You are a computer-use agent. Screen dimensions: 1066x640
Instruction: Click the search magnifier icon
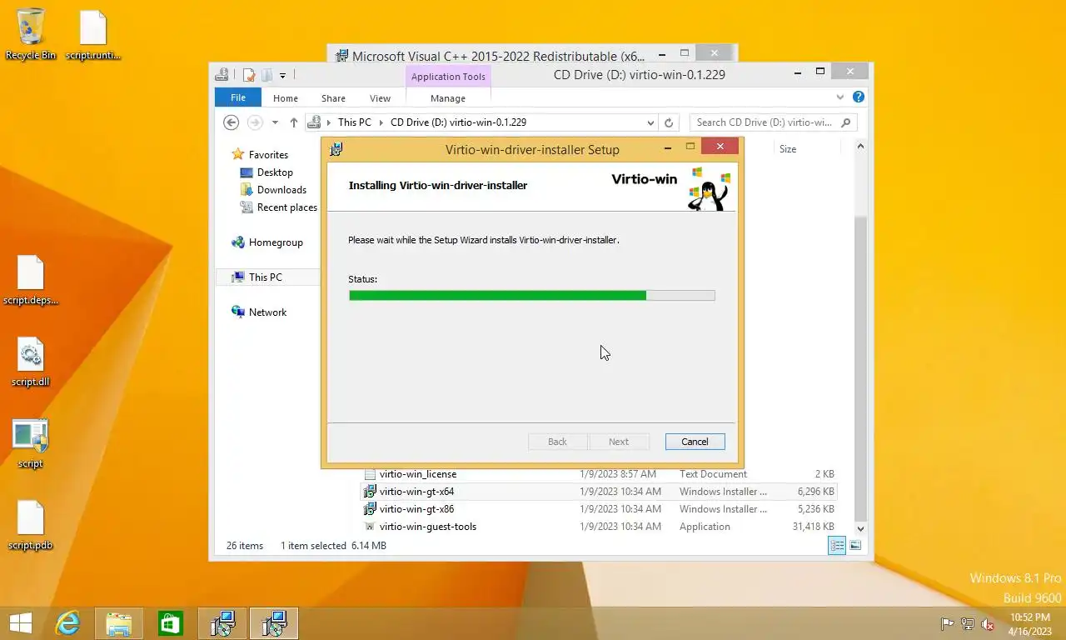click(x=846, y=122)
